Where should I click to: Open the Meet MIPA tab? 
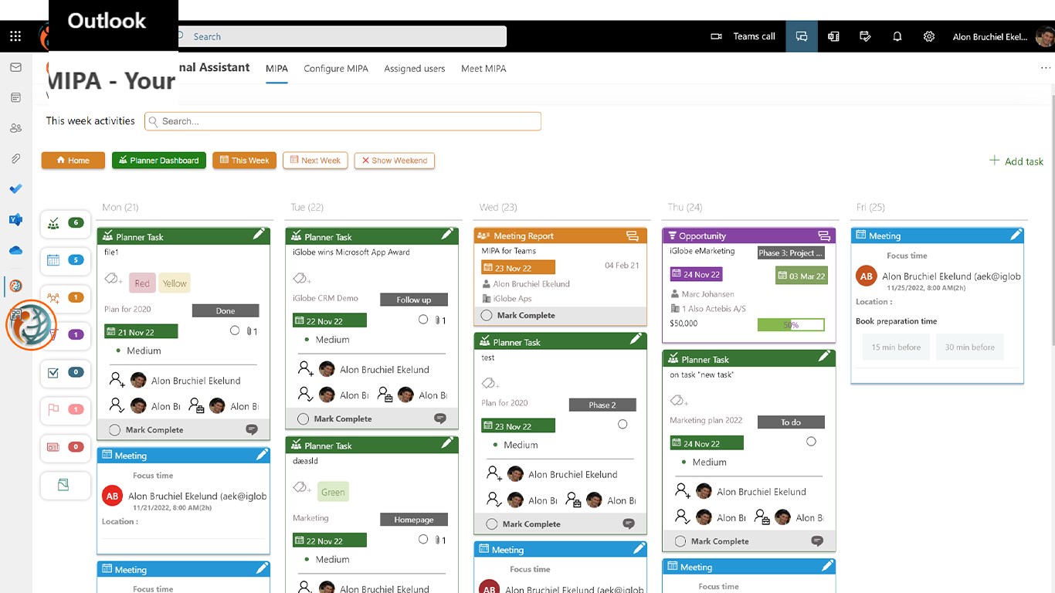coord(483,69)
